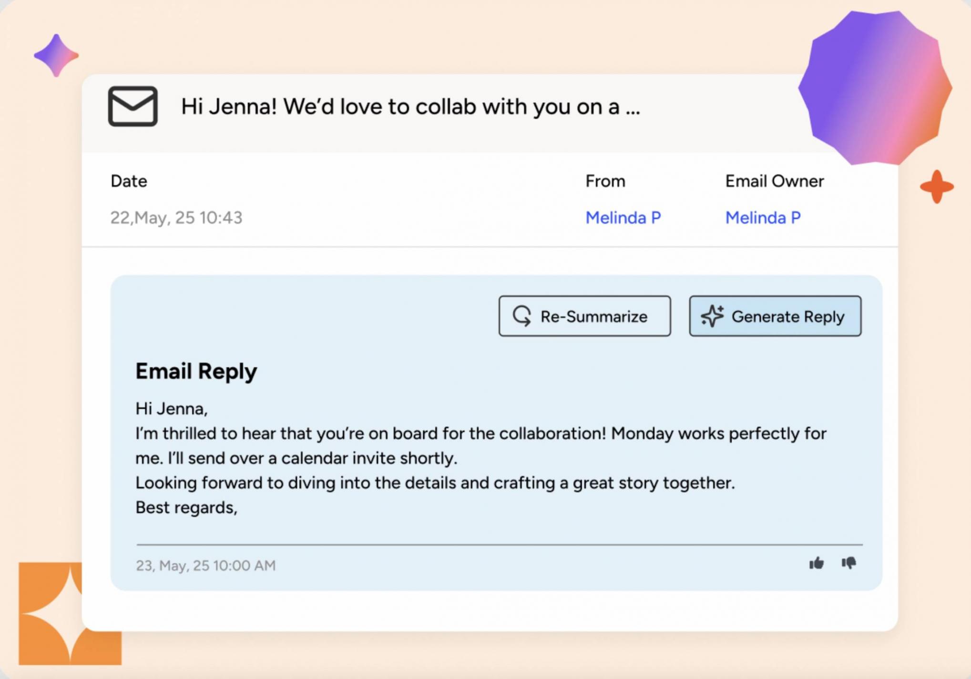Screen dimensions: 971x679
Task: Click the envelope mail icon
Action: pyautogui.click(x=133, y=106)
